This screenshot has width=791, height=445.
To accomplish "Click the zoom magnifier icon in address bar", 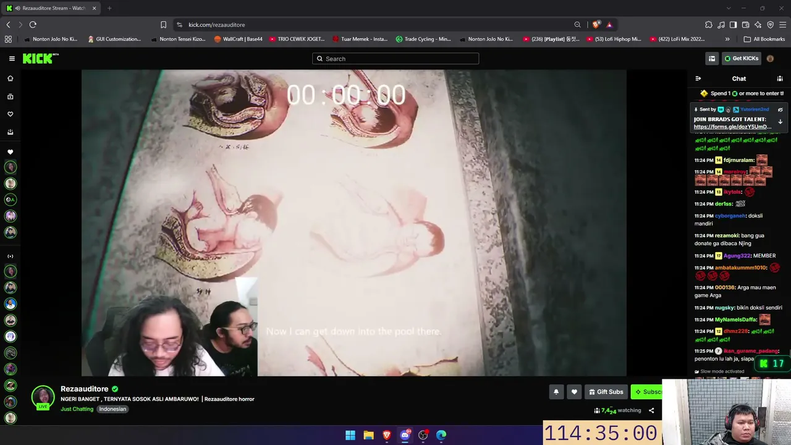I will click(577, 25).
